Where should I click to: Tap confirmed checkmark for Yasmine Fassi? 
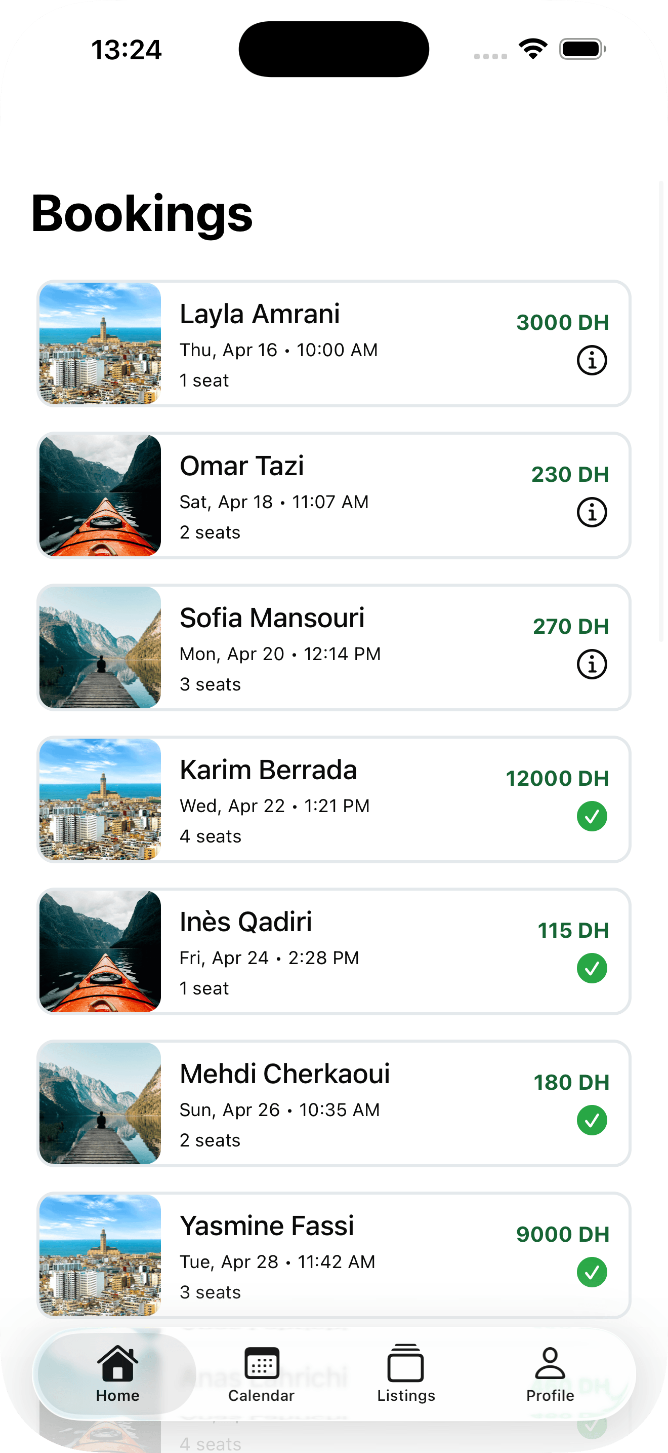pos(592,1272)
